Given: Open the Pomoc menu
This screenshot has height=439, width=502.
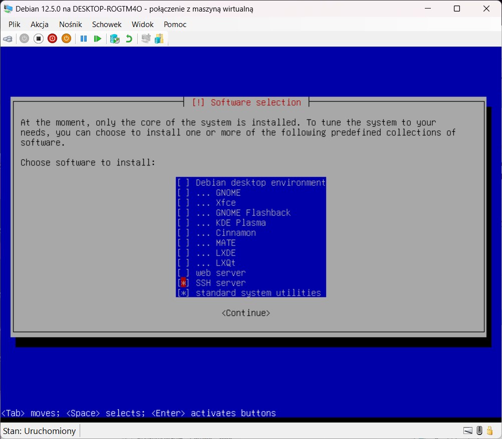Looking at the screenshot, I should [x=175, y=25].
